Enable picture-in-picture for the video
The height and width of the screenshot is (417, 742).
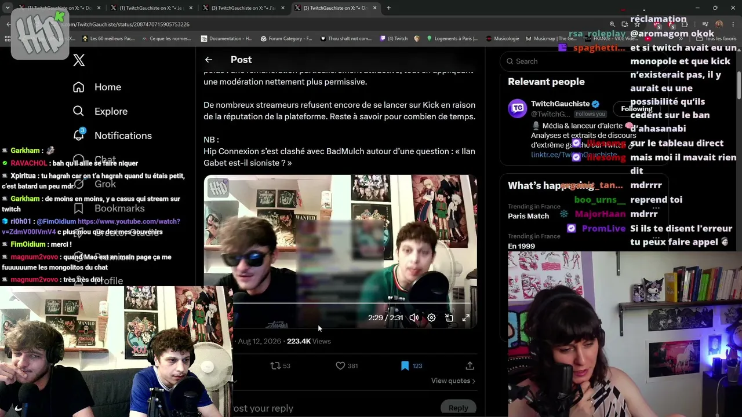tap(449, 318)
